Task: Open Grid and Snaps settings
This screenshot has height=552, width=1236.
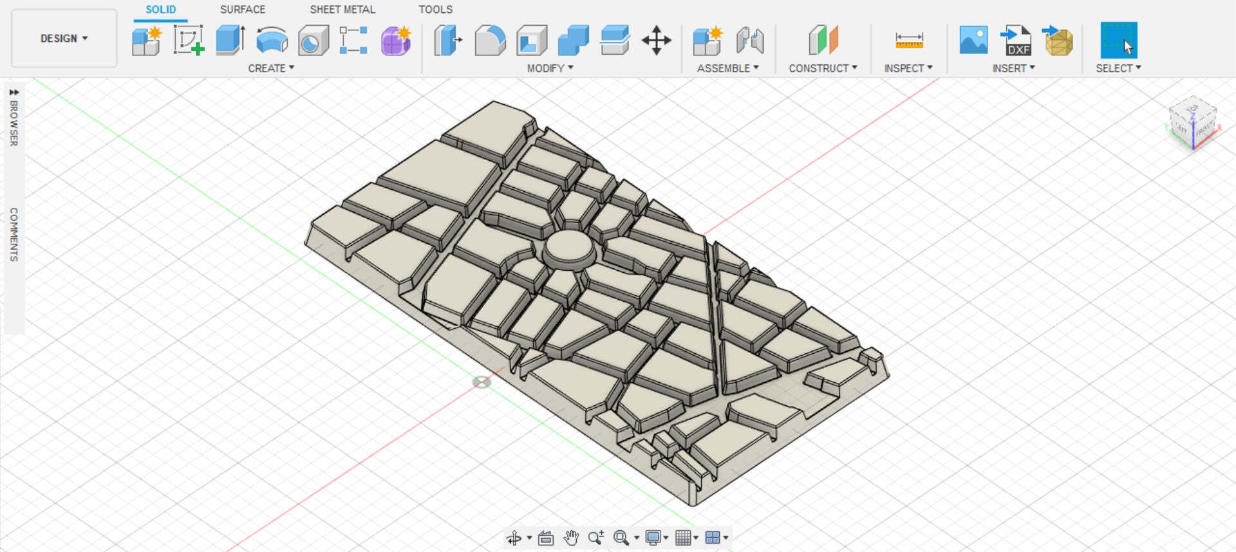Action: pyautogui.click(x=683, y=538)
